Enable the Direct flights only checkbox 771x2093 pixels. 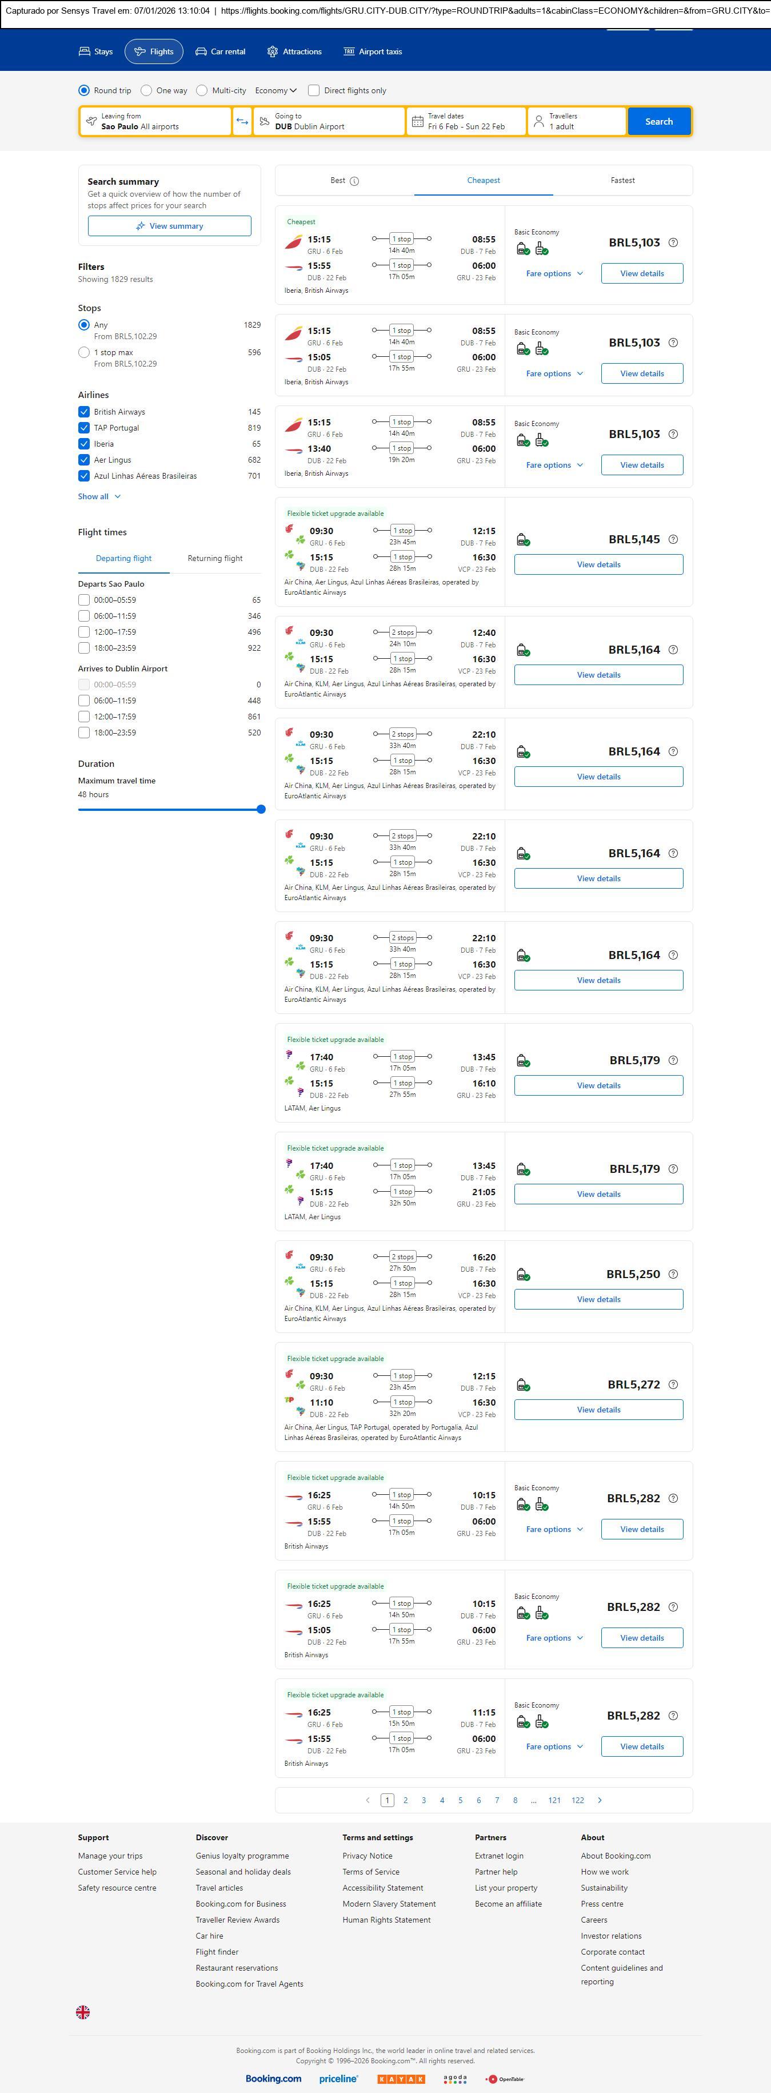pyautogui.click(x=314, y=91)
